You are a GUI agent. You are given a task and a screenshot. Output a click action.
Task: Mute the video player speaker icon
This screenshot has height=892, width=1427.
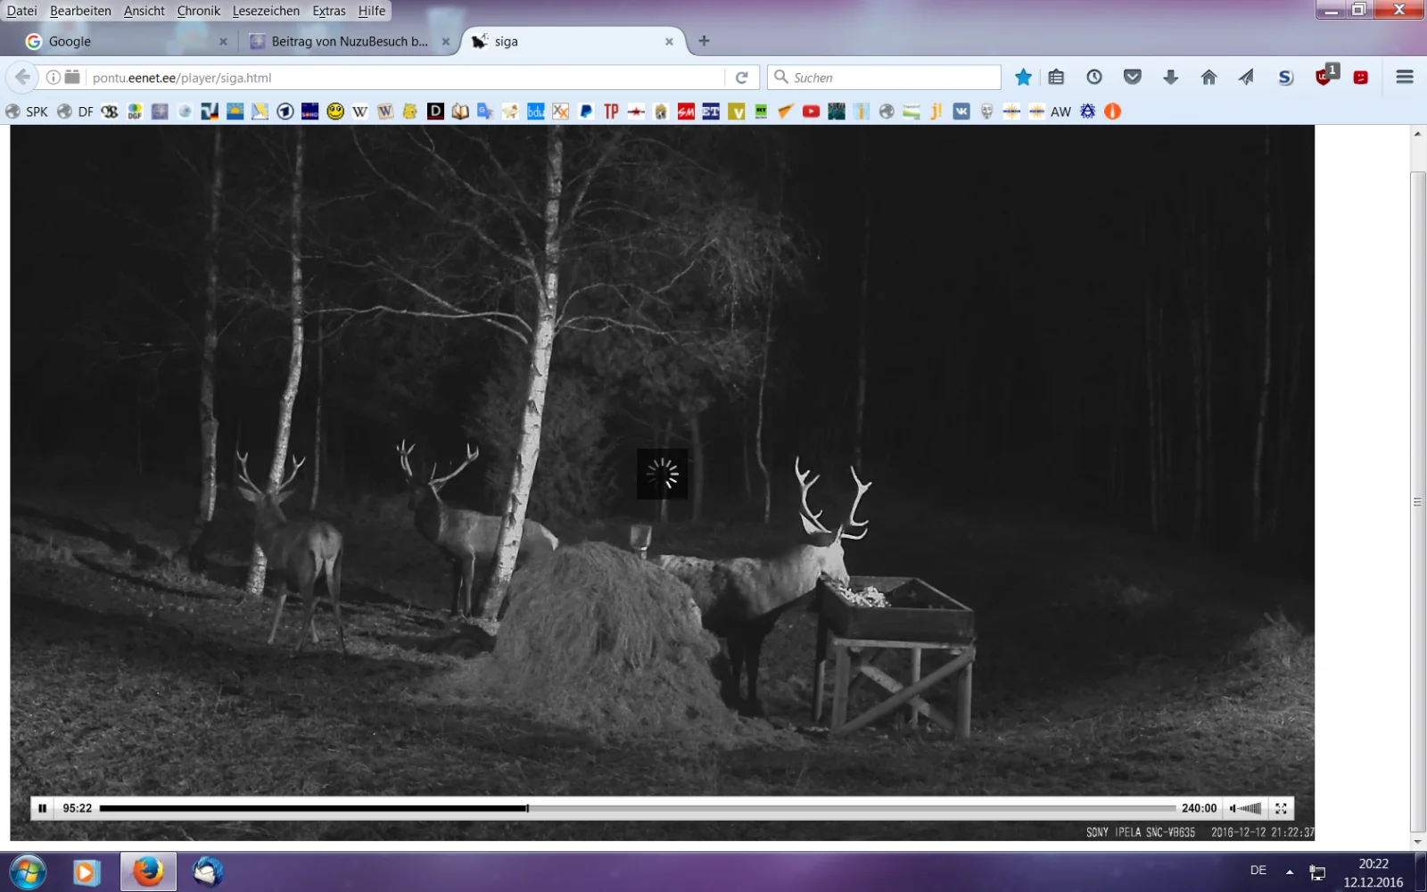[x=1233, y=808]
